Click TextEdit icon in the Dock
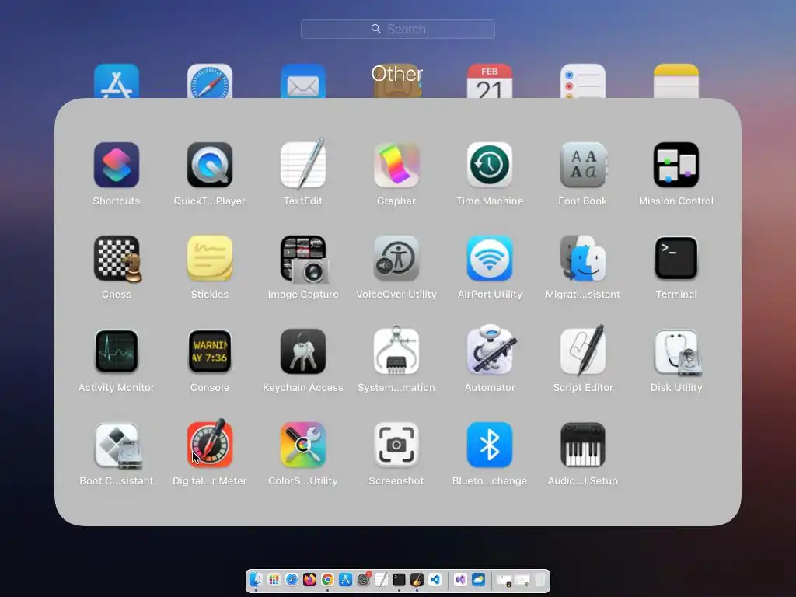The image size is (796, 597). point(381,580)
